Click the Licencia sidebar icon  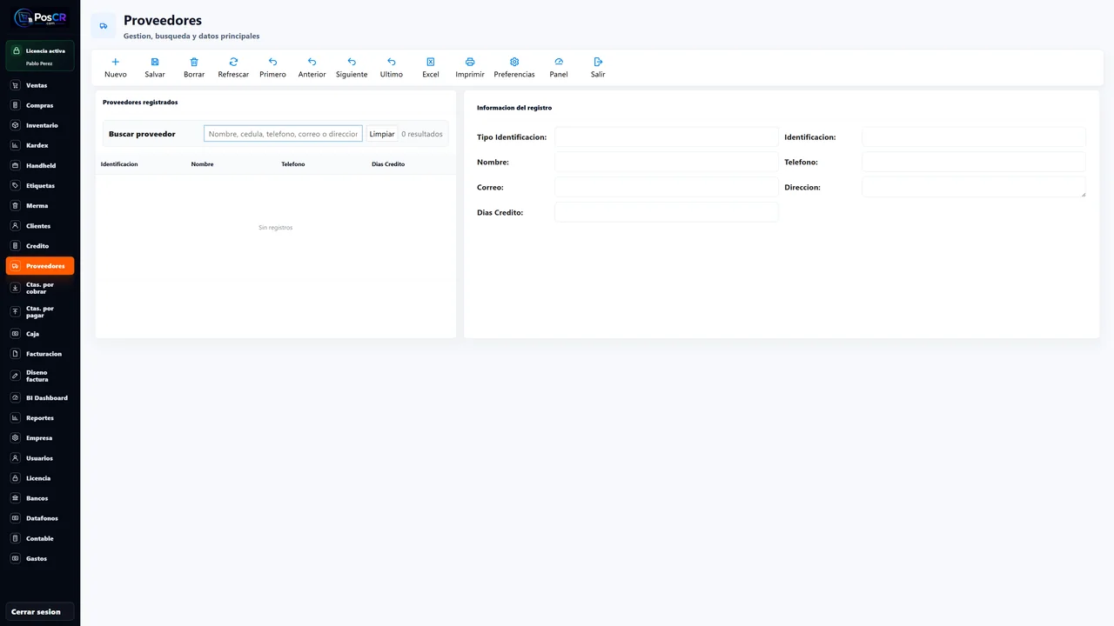16,478
